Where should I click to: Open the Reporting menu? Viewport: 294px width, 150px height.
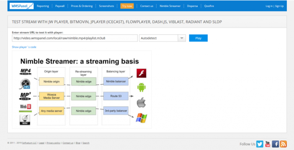[43, 6]
